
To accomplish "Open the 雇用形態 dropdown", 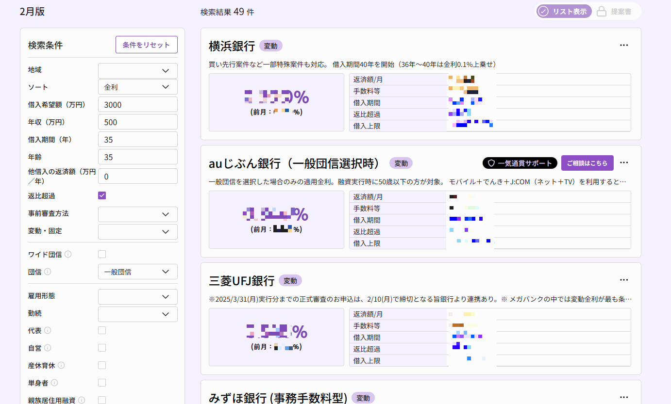I will coord(138,297).
